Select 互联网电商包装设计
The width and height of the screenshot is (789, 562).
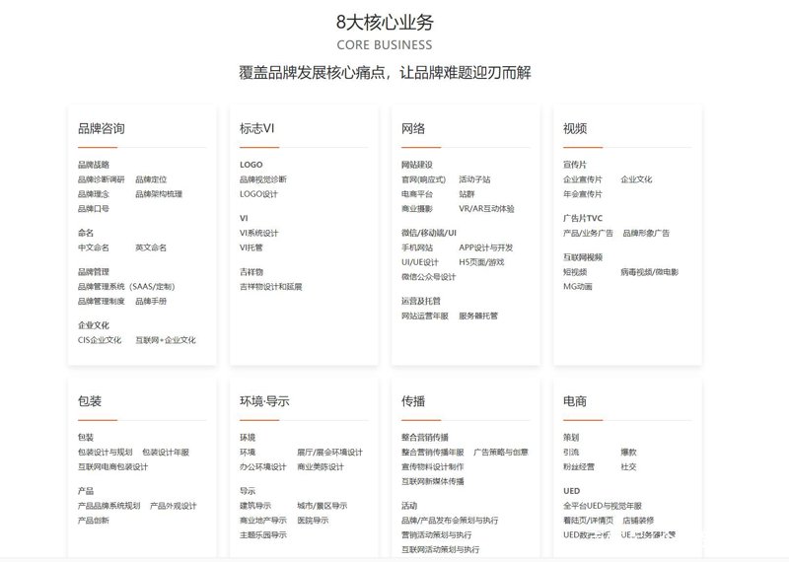pyautogui.click(x=112, y=467)
